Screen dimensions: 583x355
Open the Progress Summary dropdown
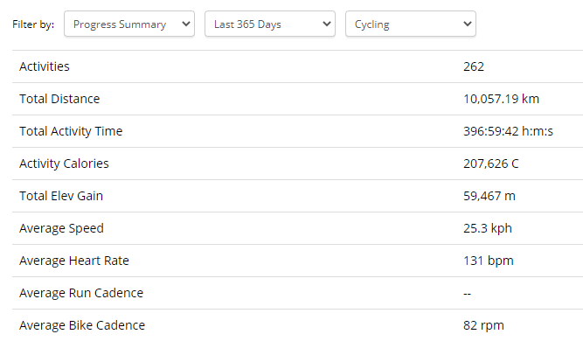pos(129,24)
